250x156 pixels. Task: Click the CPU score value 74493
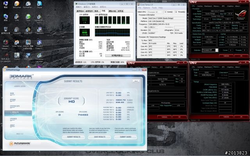(x=83, y=115)
